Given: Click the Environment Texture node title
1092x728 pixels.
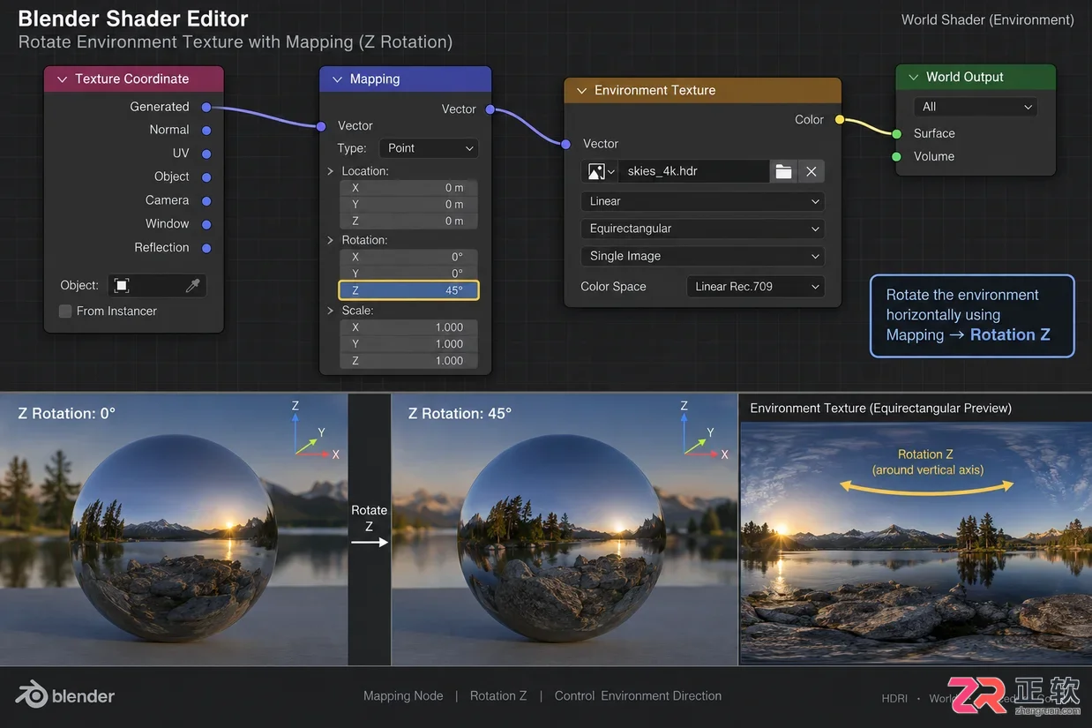Looking at the screenshot, I should (654, 91).
